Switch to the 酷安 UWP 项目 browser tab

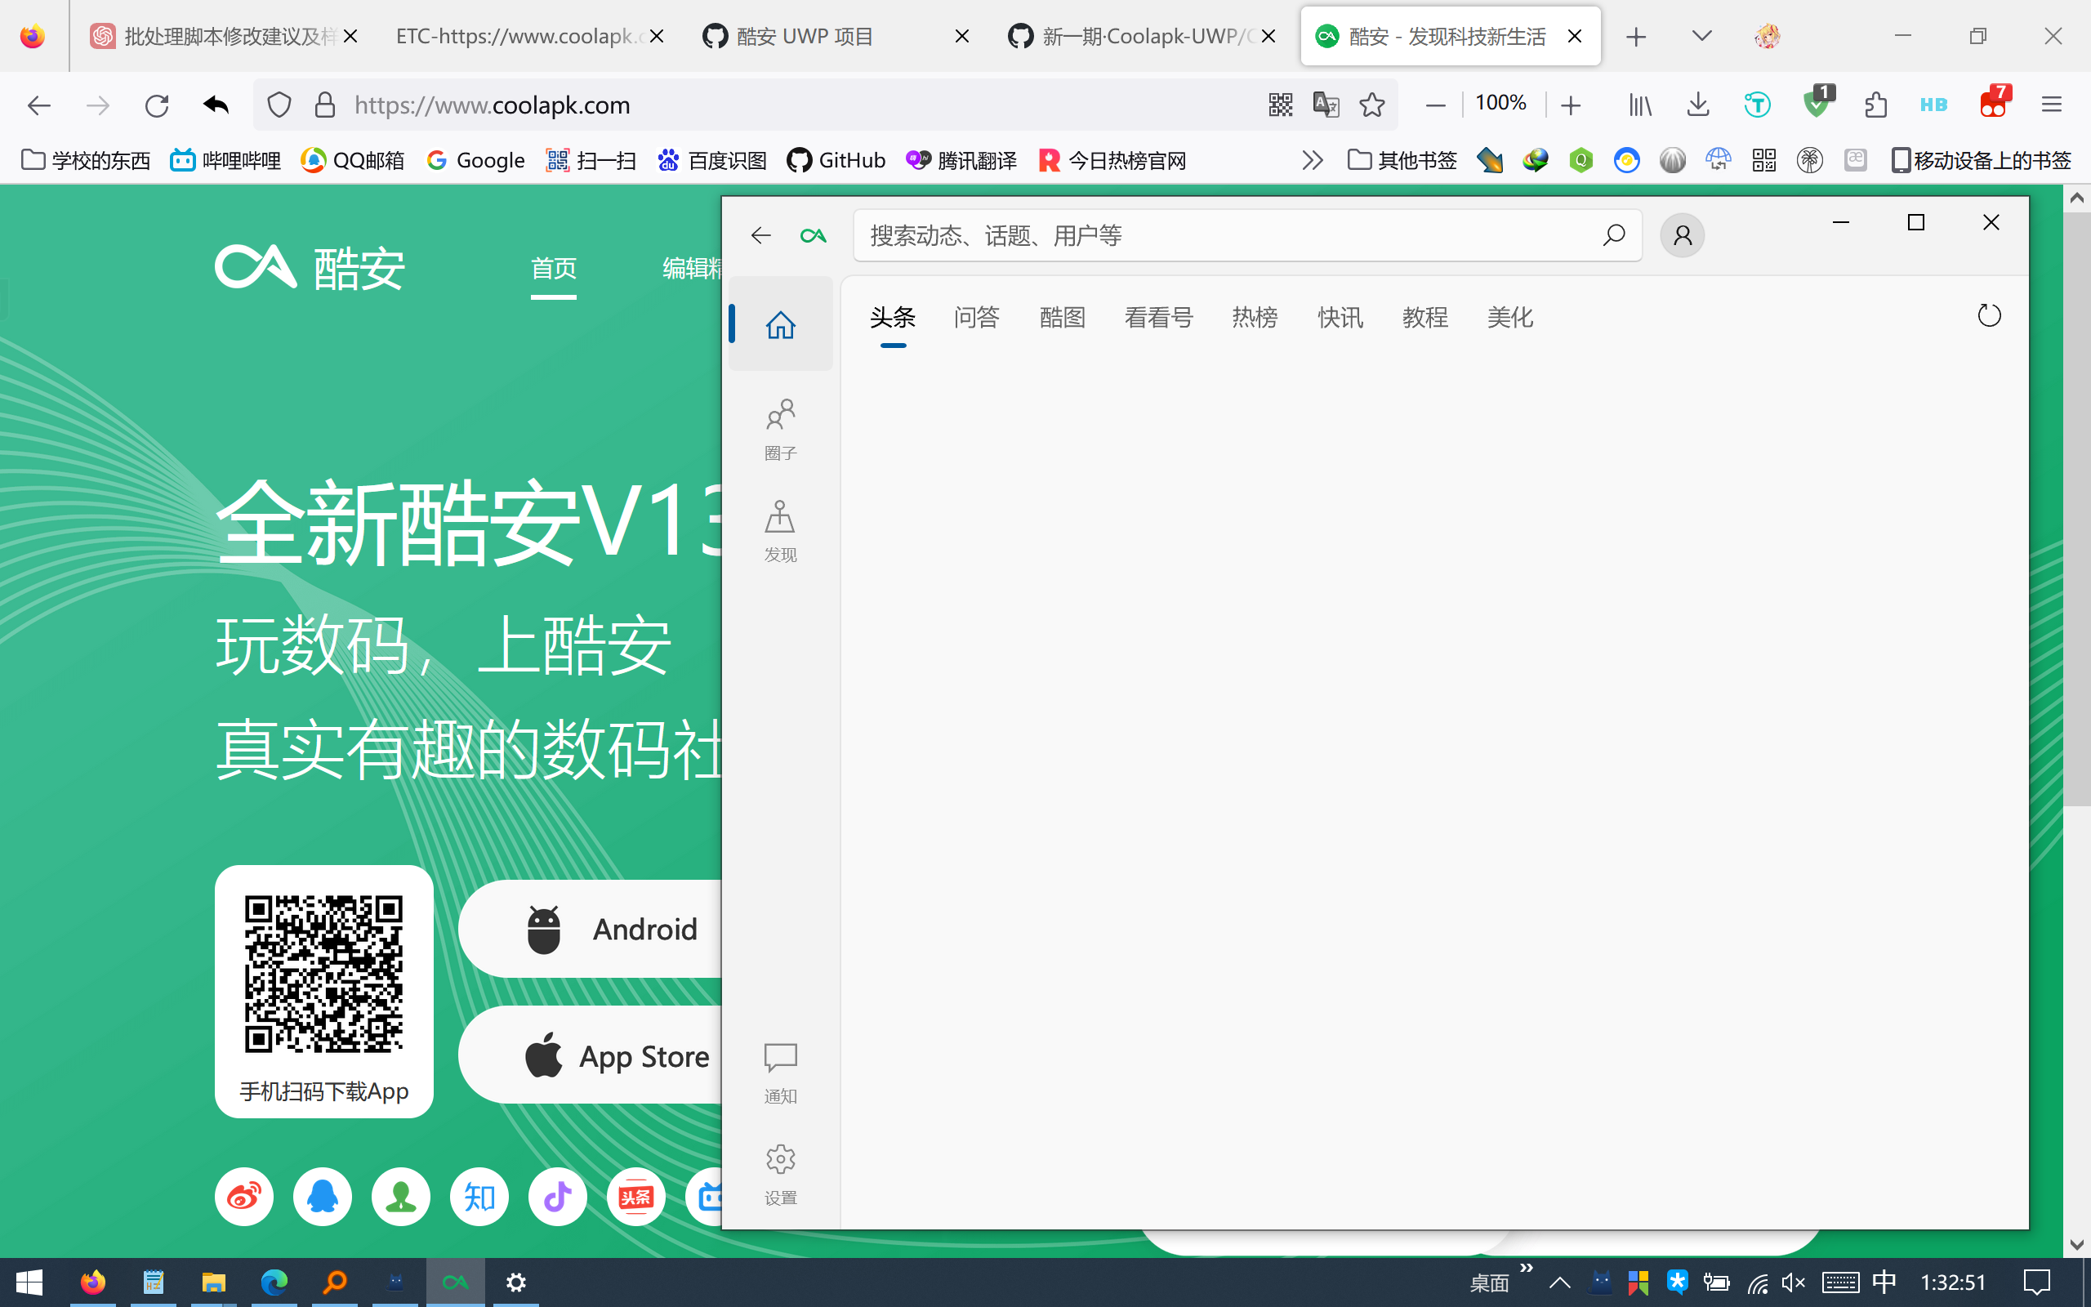804,35
